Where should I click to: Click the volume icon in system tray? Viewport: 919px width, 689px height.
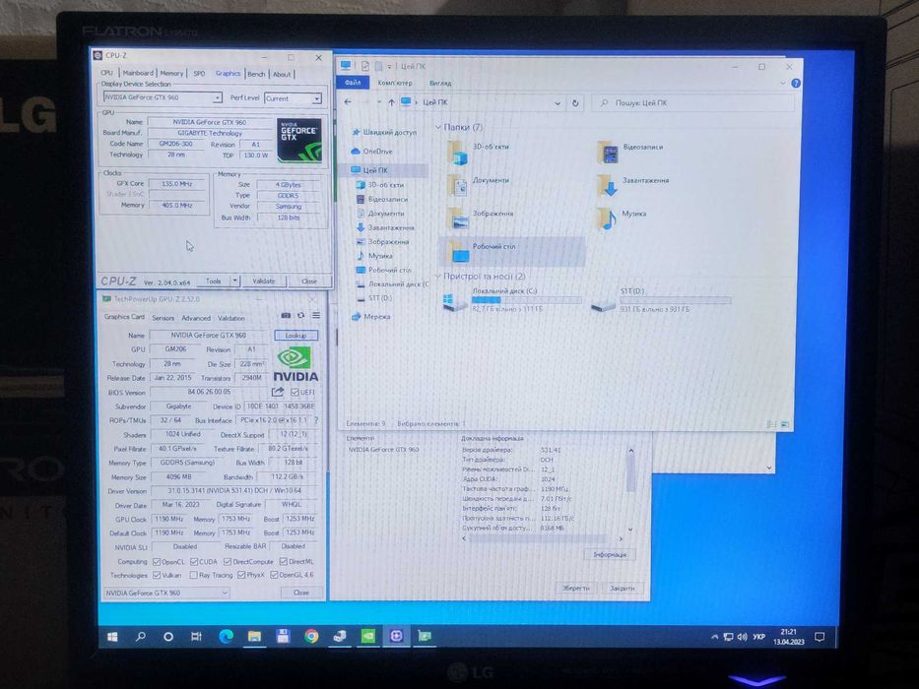coord(742,637)
